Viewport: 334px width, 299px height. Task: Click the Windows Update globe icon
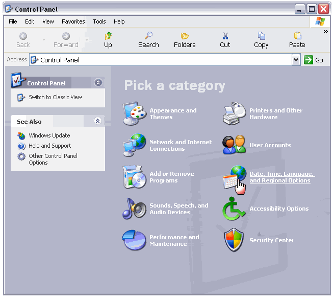pyautogui.click(x=21, y=135)
